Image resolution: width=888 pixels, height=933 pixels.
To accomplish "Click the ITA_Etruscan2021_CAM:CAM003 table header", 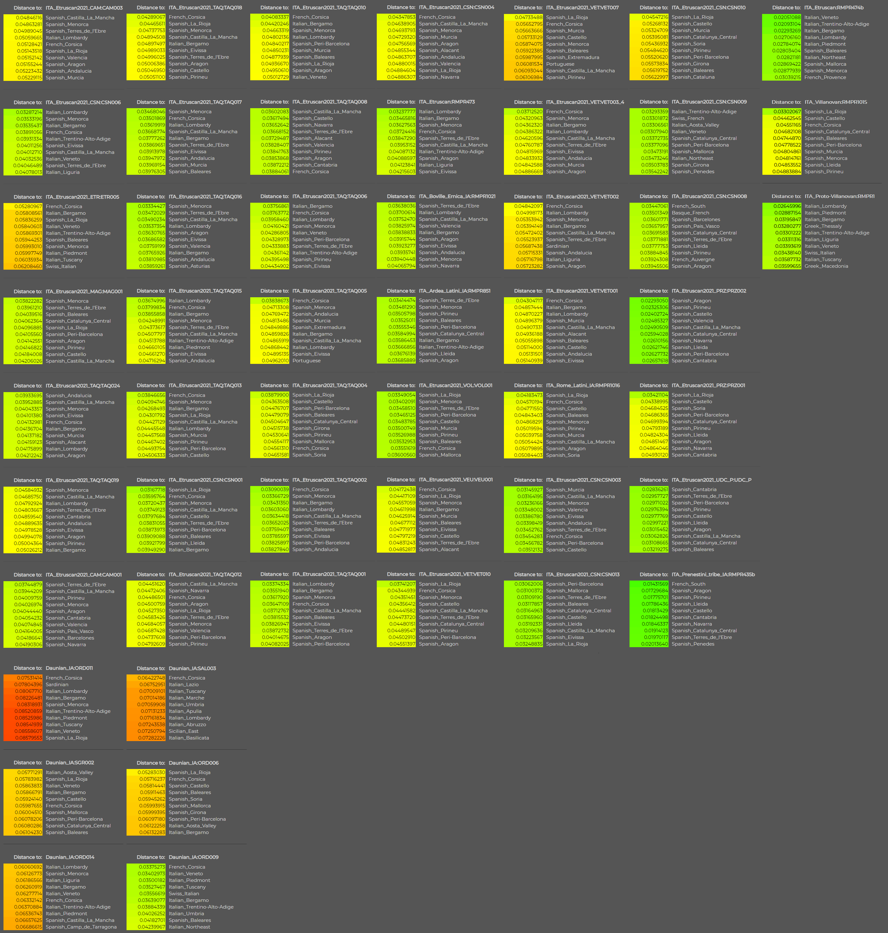I will (84, 8).
